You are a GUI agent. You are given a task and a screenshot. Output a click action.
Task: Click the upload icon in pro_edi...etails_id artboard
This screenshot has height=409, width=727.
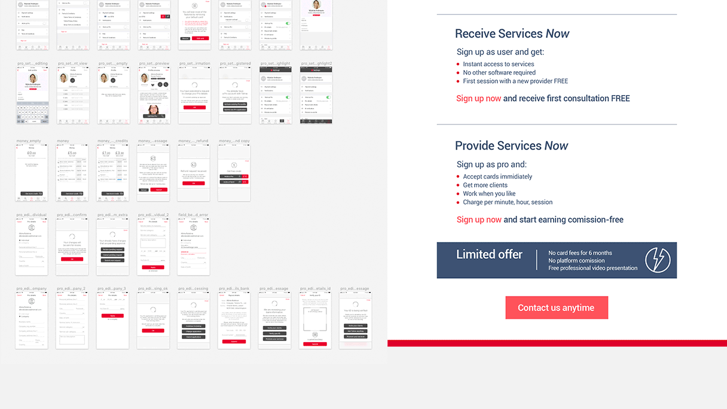click(315, 335)
